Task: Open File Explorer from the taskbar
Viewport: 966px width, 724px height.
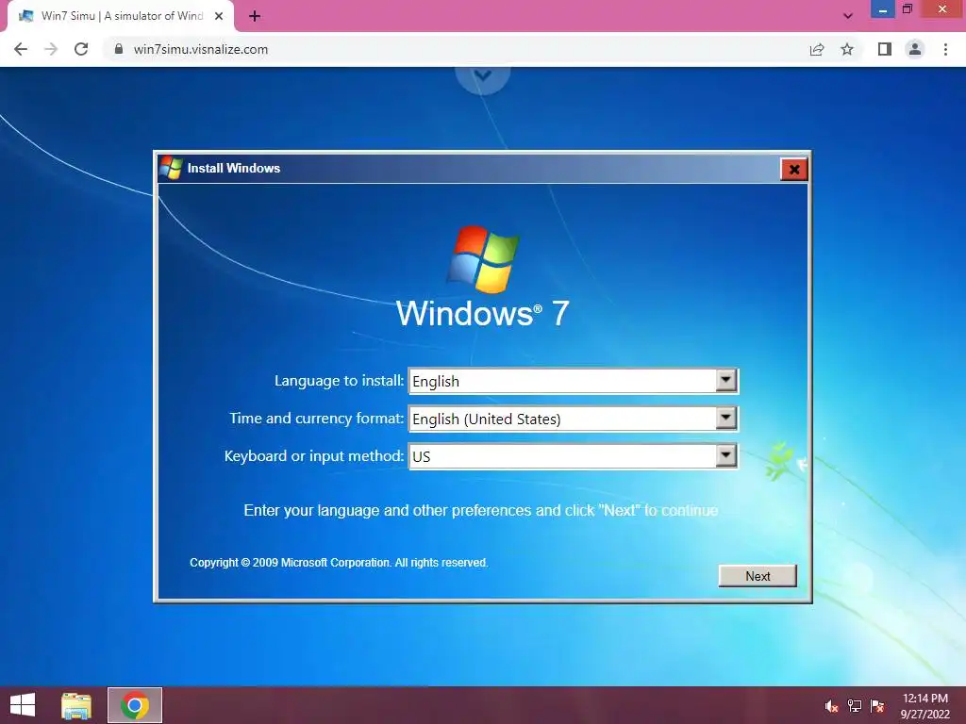Action: [76, 705]
